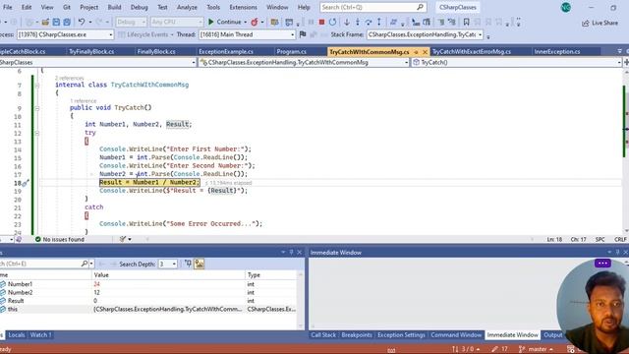629x354 pixels.
Task: Click the pin icon in Autos panel header
Action: (292, 252)
